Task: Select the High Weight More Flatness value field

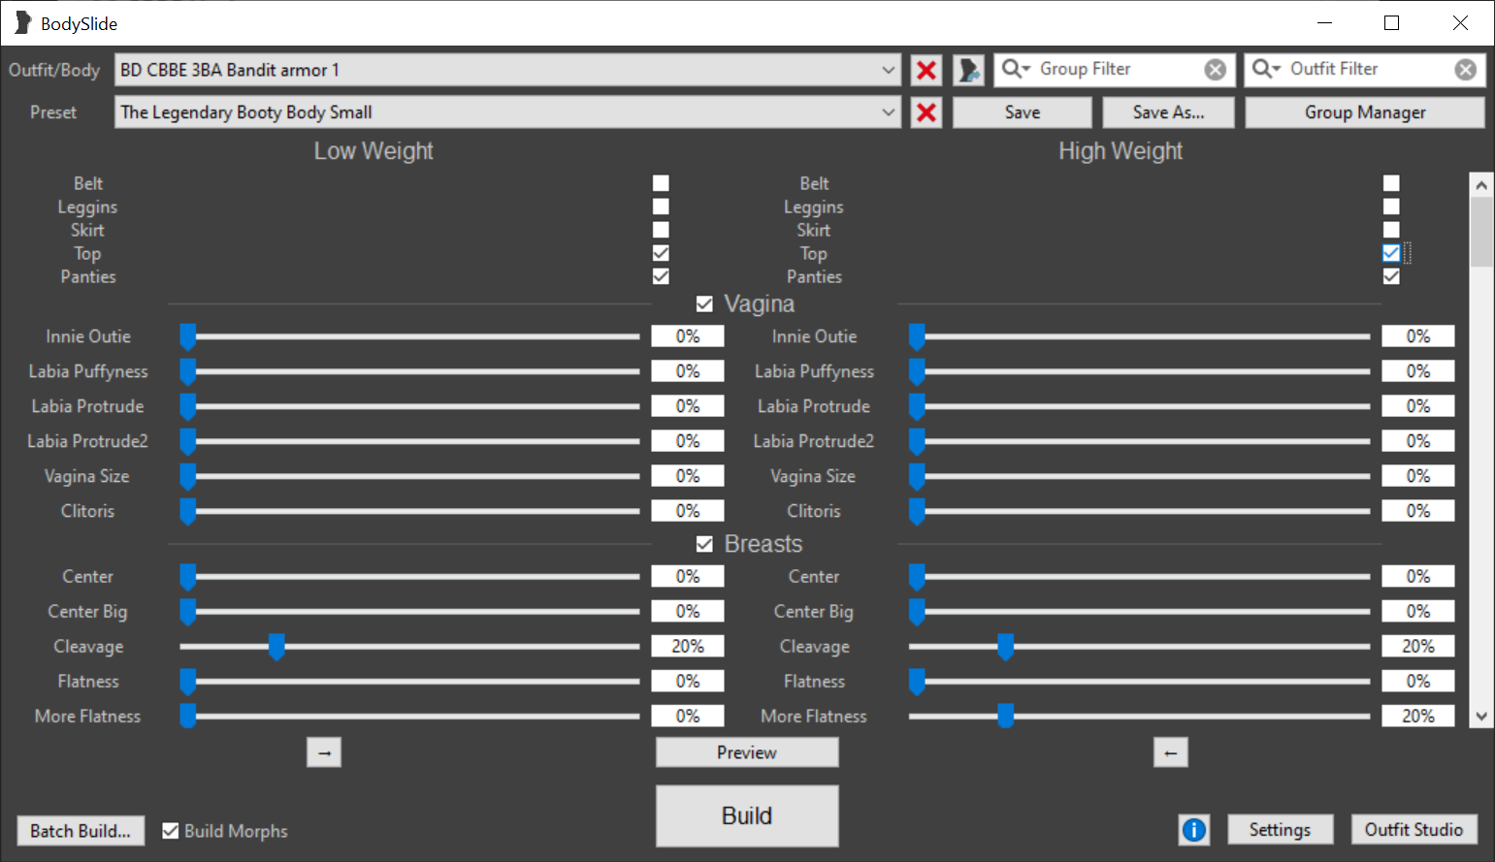Action: click(1418, 717)
